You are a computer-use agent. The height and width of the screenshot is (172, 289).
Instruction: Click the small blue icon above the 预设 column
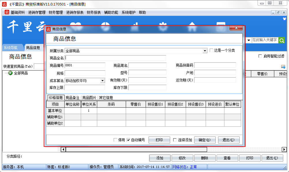coord(283,67)
